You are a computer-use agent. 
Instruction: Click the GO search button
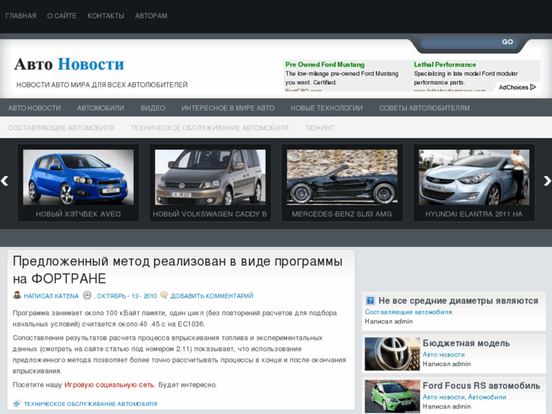(x=507, y=42)
